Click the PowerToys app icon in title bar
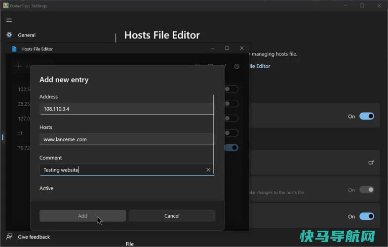This screenshot has height=247, width=388. click(x=6, y=5)
